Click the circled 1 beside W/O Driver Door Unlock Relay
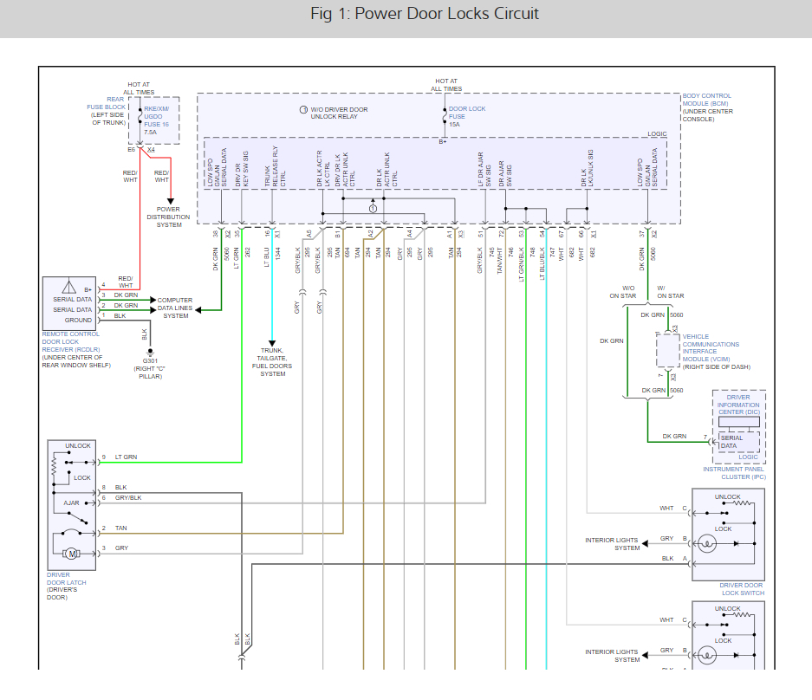 click(x=302, y=110)
